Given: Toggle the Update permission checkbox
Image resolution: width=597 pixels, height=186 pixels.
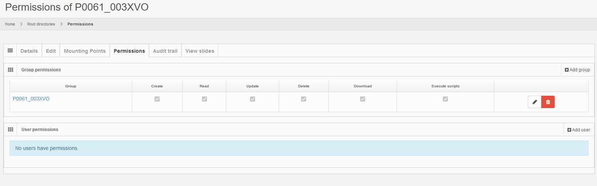Looking at the screenshot, I should click(x=253, y=99).
